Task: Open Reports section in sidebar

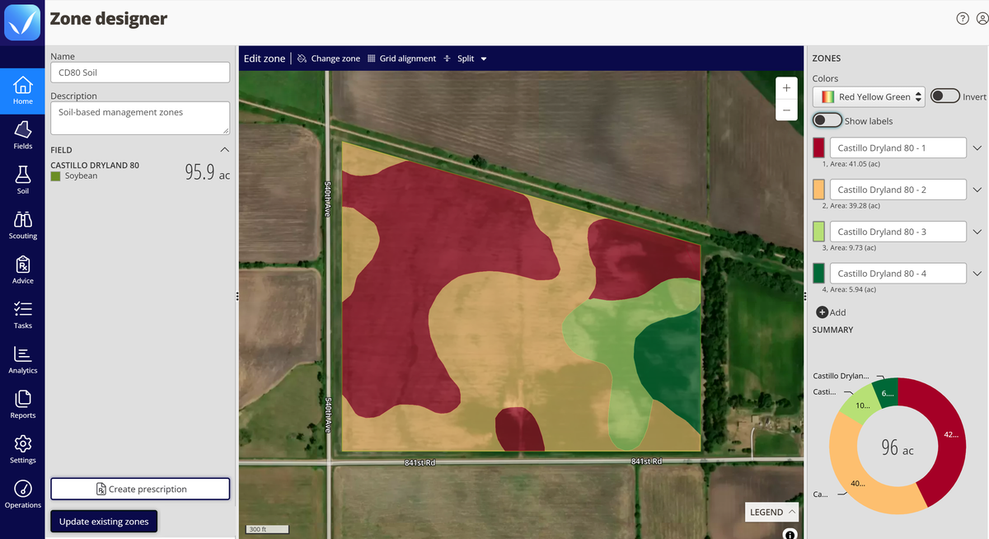Action: (x=23, y=404)
